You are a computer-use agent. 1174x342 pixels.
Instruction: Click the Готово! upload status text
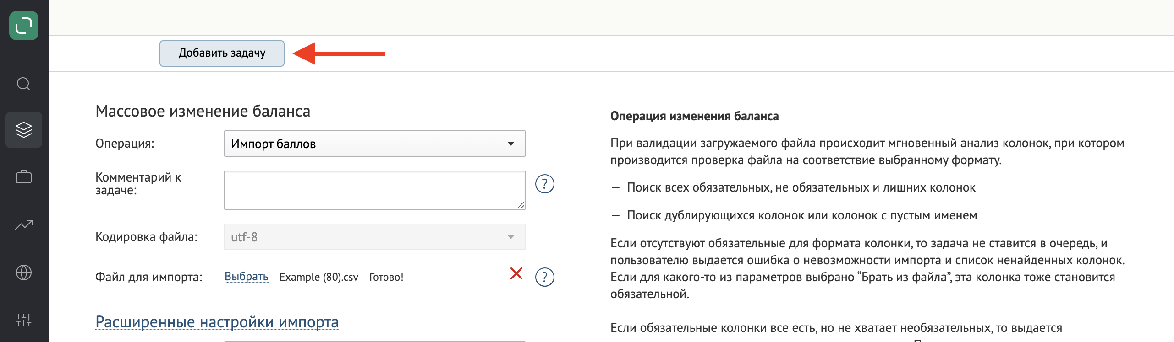(x=386, y=277)
